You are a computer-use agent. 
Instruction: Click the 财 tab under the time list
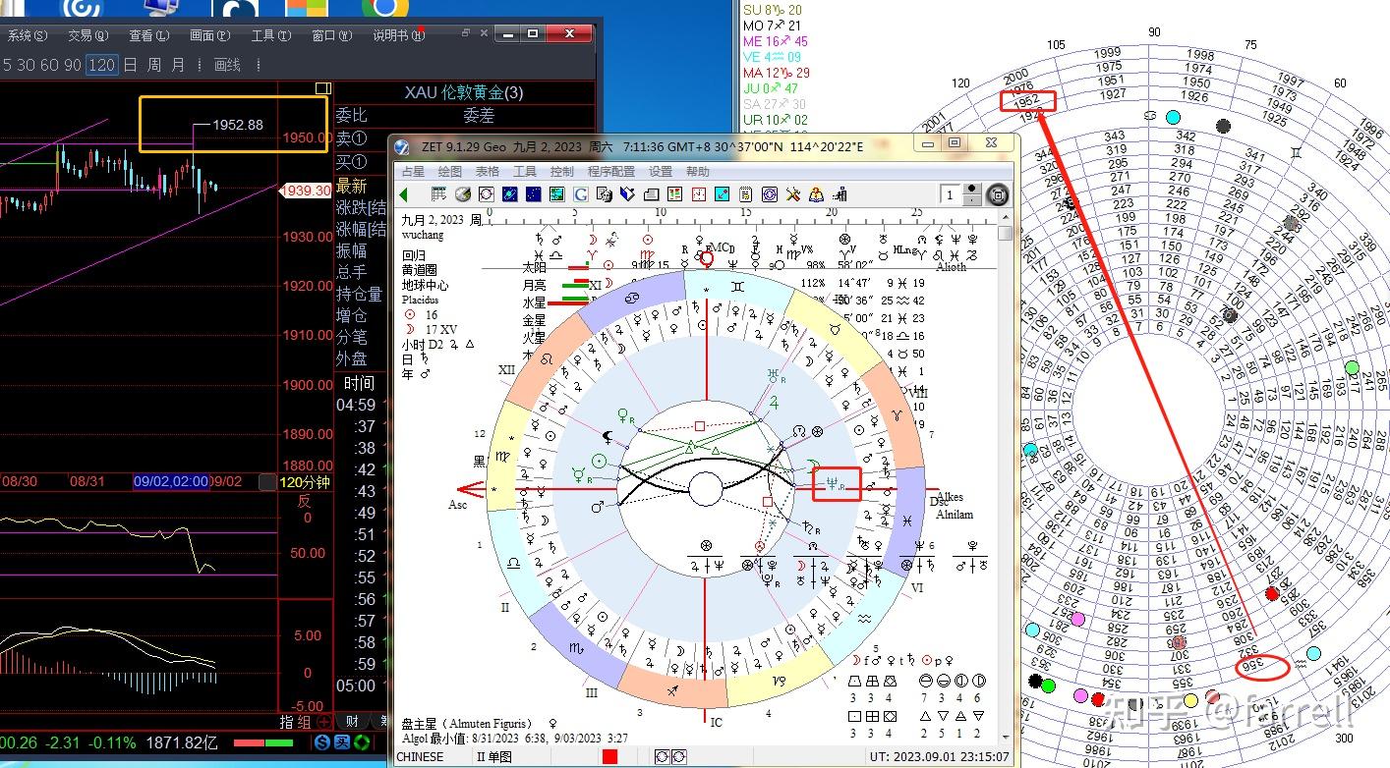(352, 722)
